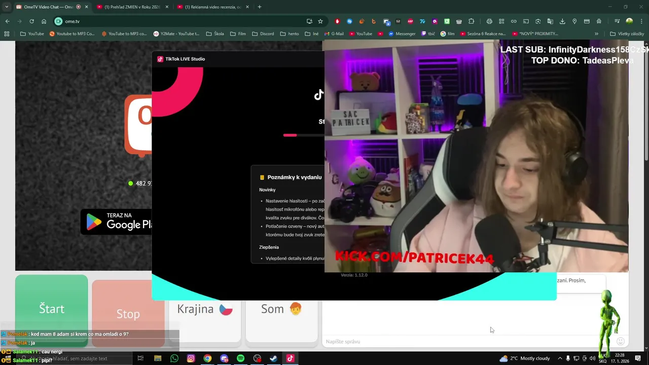Open the taskbar clock showing 22:28

coord(620,358)
